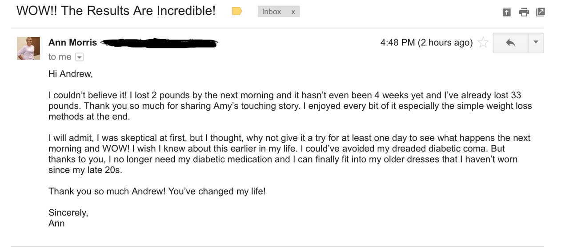Show details arrow next to "to me"
This screenshot has width=569, height=247.
click(x=79, y=57)
